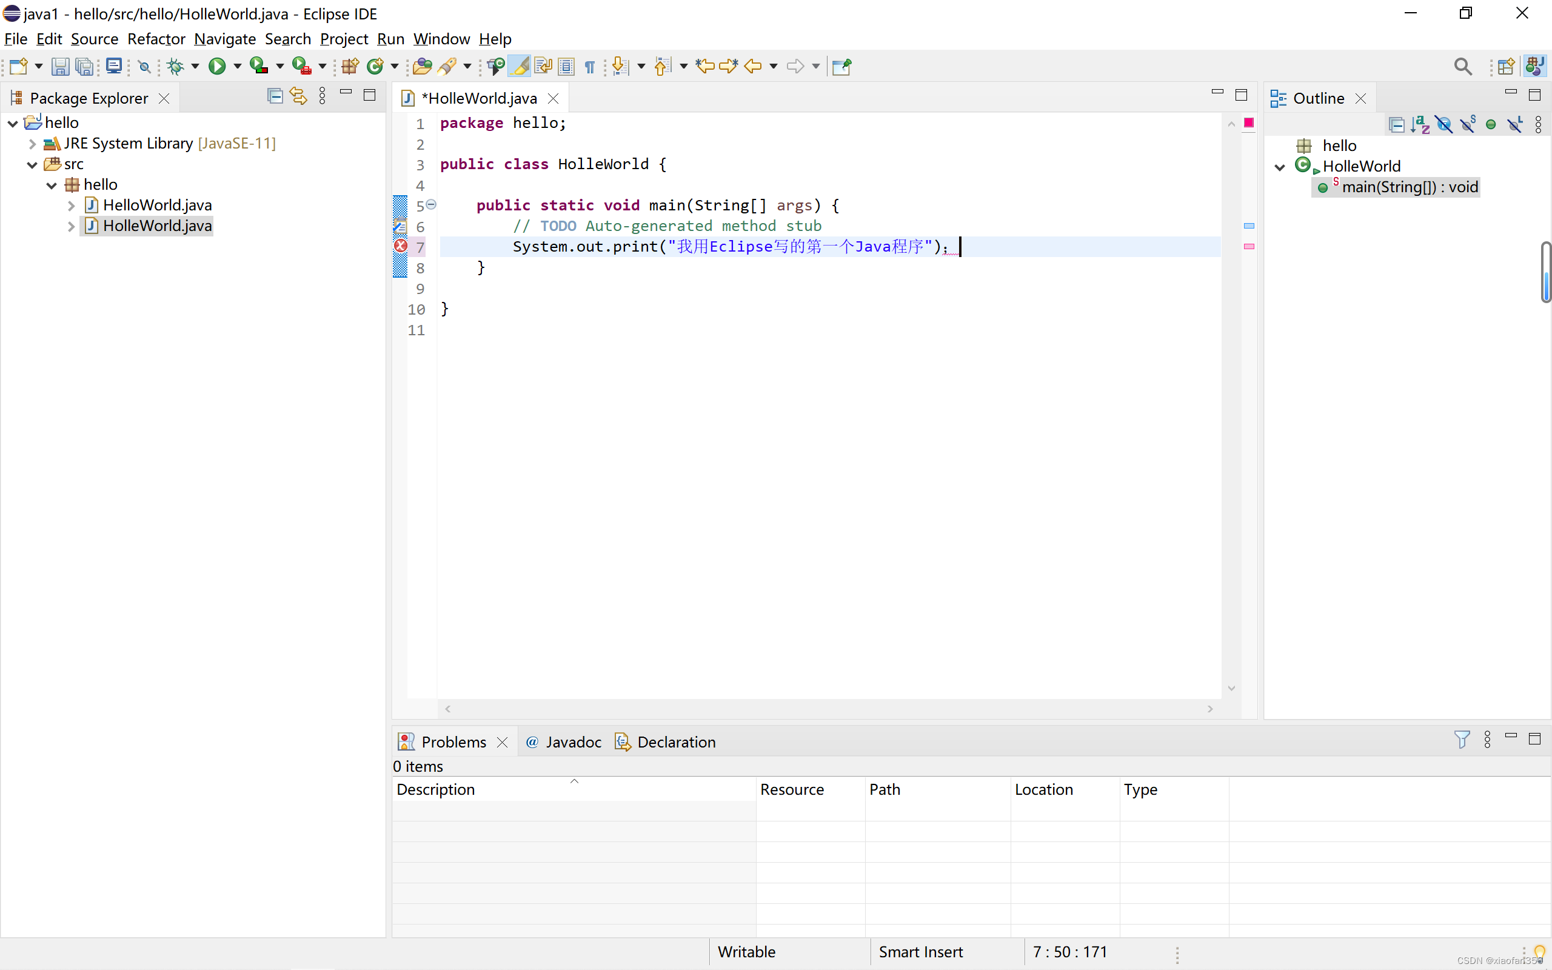Viewport: 1552px width, 970px height.
Task: Click the toolbar search magnifier icon
Action: [x=1462, y=66]
